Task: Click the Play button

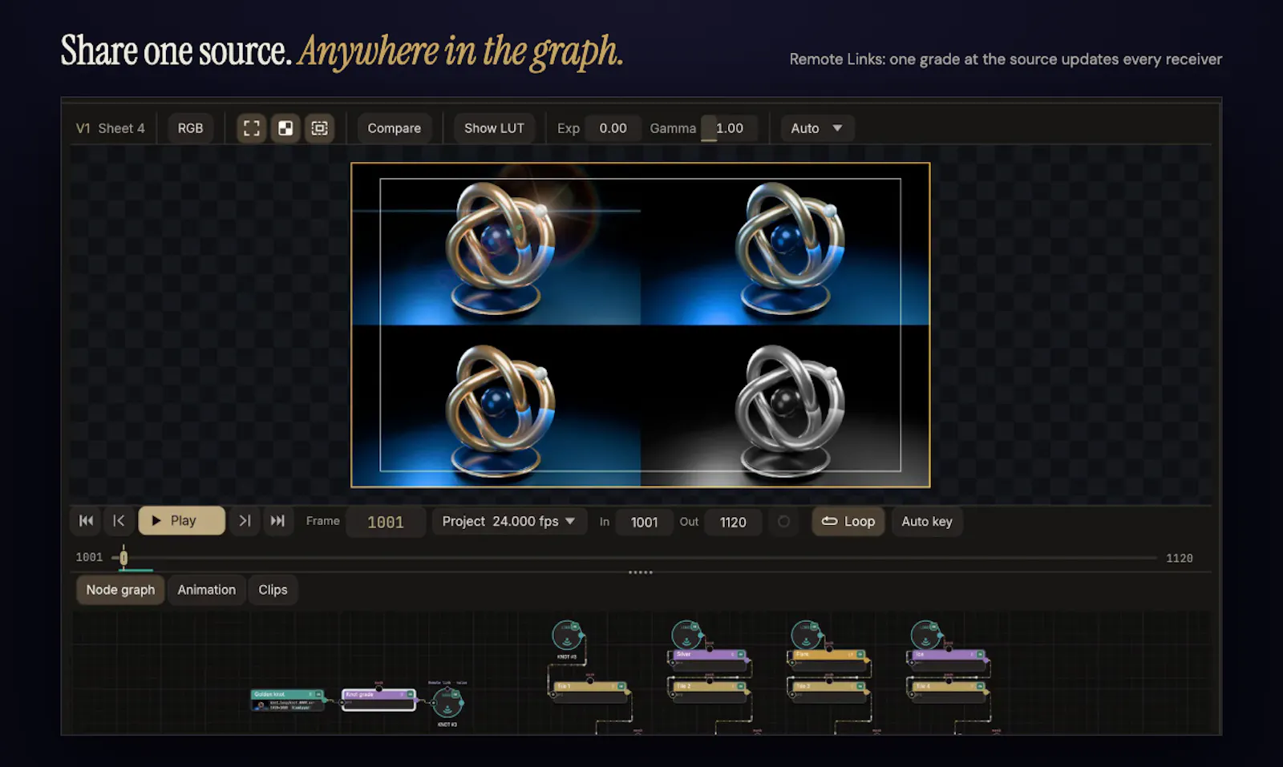Action: 182,521
